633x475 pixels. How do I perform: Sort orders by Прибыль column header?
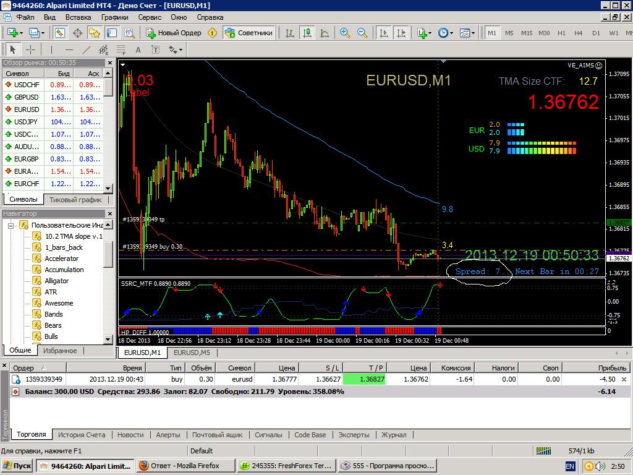point(596,368)
